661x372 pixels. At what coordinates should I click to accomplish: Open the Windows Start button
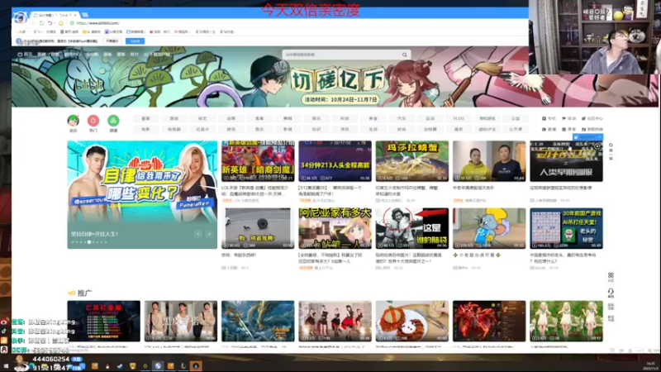[x=6, y=366]
